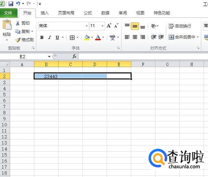Switch to the 视图 ribbon tab

pyautogui.click(x=140, y=13)
